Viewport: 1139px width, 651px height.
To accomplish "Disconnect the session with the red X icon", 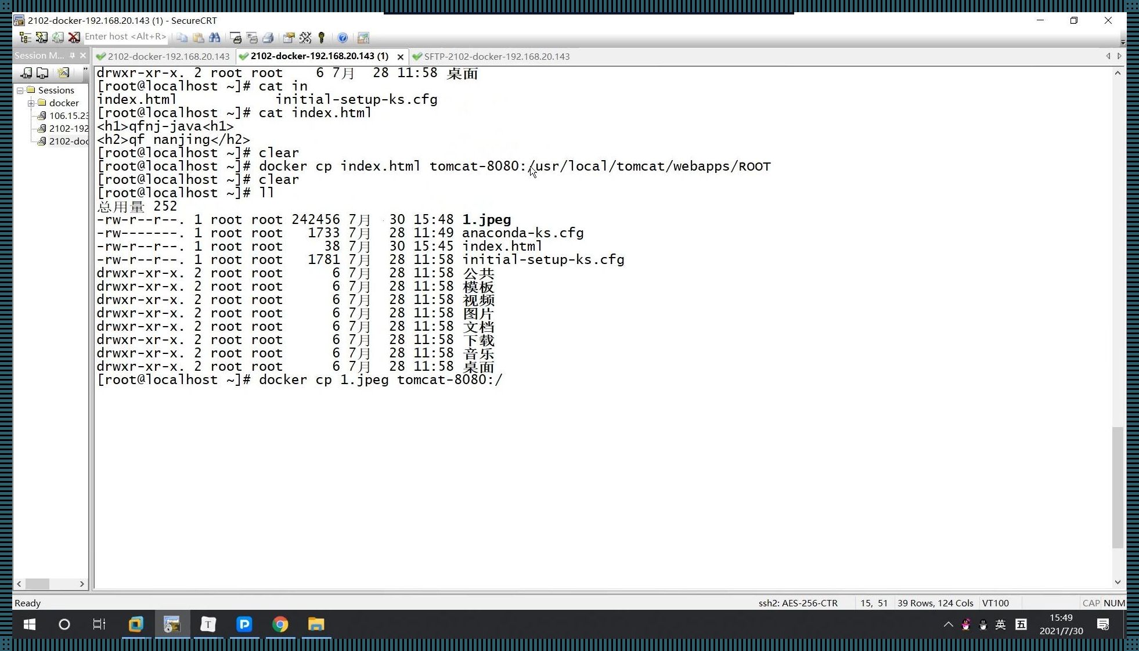I will pyautogui.click(x=74, y=38).
